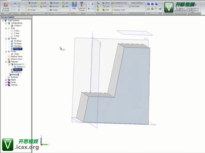205x153 pixels.
Task: Select the Boss Extrude tool
Action: 32,3
